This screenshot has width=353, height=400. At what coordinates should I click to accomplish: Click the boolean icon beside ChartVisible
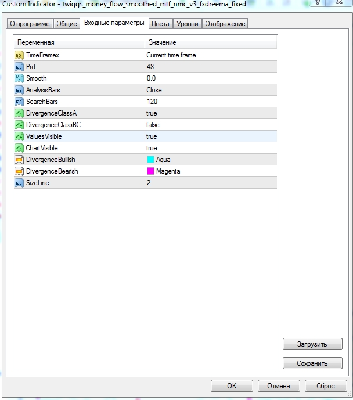[19, 148]
